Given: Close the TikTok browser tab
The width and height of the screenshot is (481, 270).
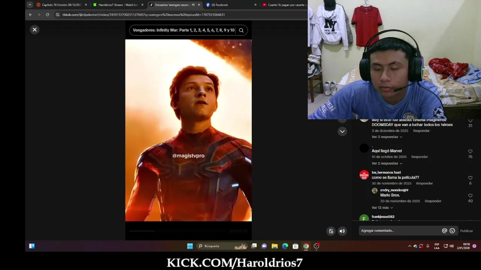Looking at the screenshot, I should (199, 5).
